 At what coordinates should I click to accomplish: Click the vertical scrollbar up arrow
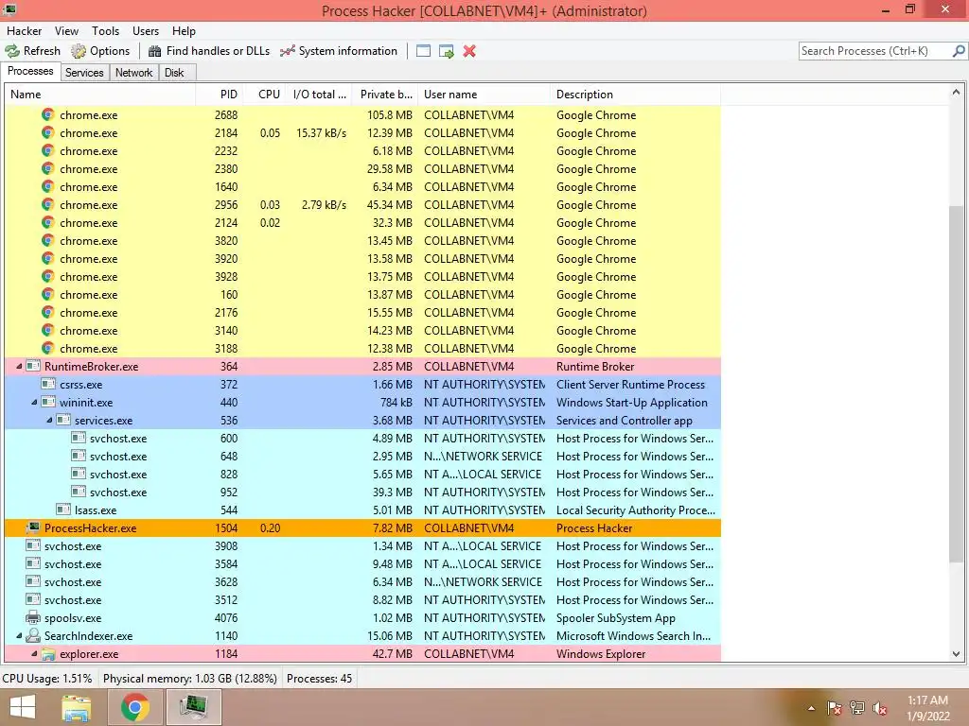956,93
